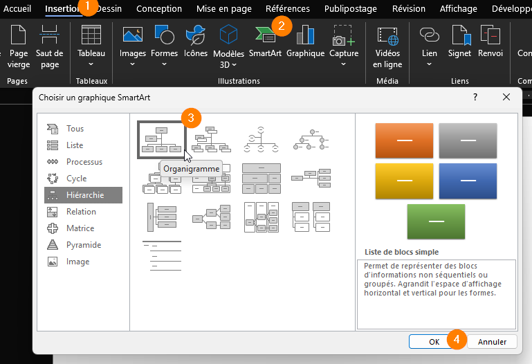Viewport: 532px width, 364px height.
Task: Open the Mise en page tab
Action: [223, 9]
